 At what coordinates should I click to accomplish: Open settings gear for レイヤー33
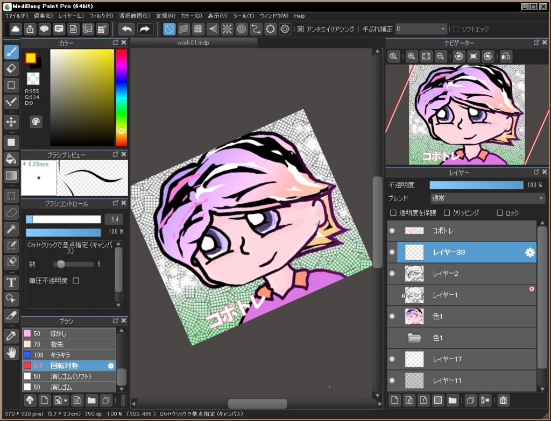[x=530, y=253]
